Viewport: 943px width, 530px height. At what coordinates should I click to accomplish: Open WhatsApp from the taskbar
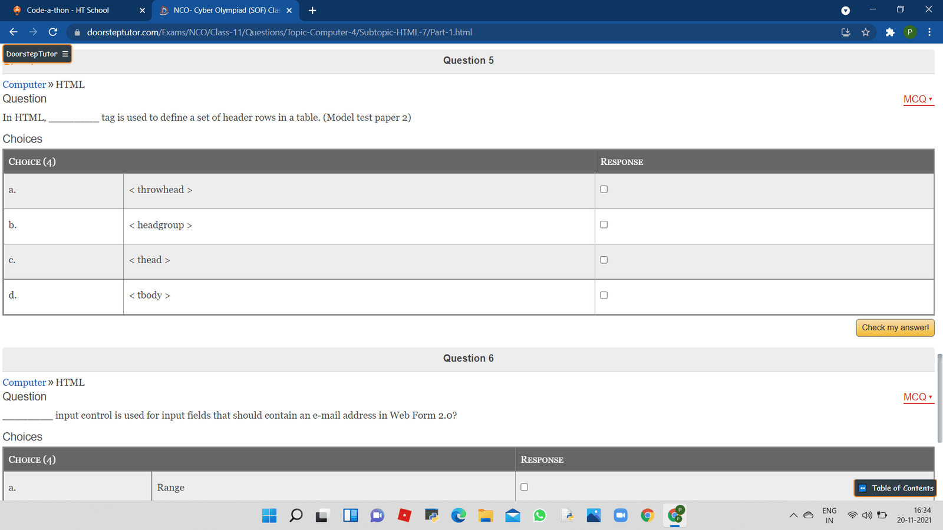tap(539, 516)
